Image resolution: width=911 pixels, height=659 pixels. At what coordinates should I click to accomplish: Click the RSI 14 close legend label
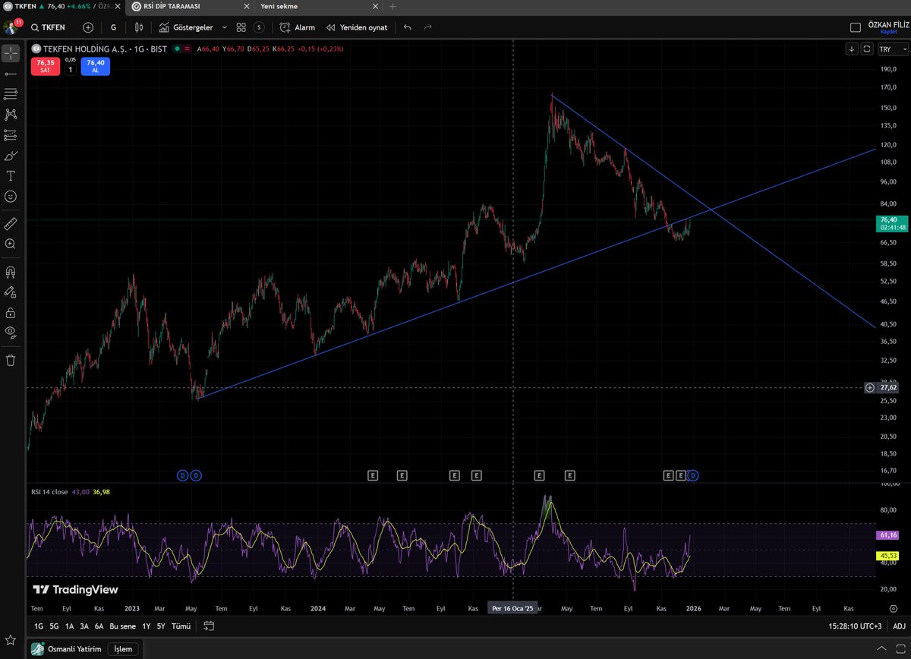click(49, 493)
